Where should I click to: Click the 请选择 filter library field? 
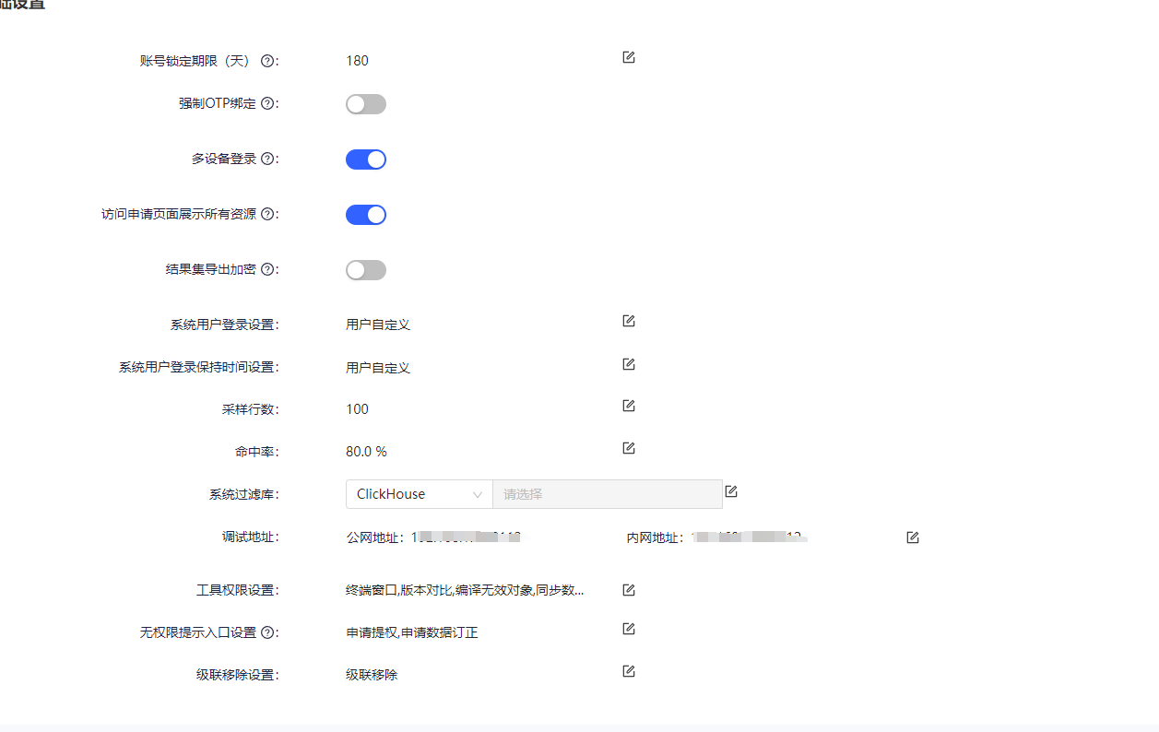click(x=608, y=494)
